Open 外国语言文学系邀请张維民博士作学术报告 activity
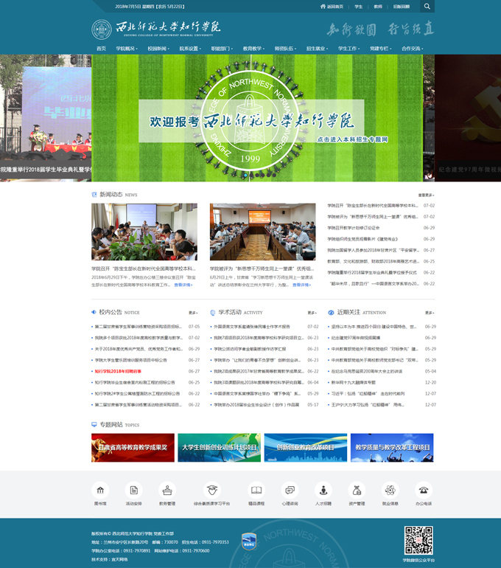 click(x=252, y=327)
